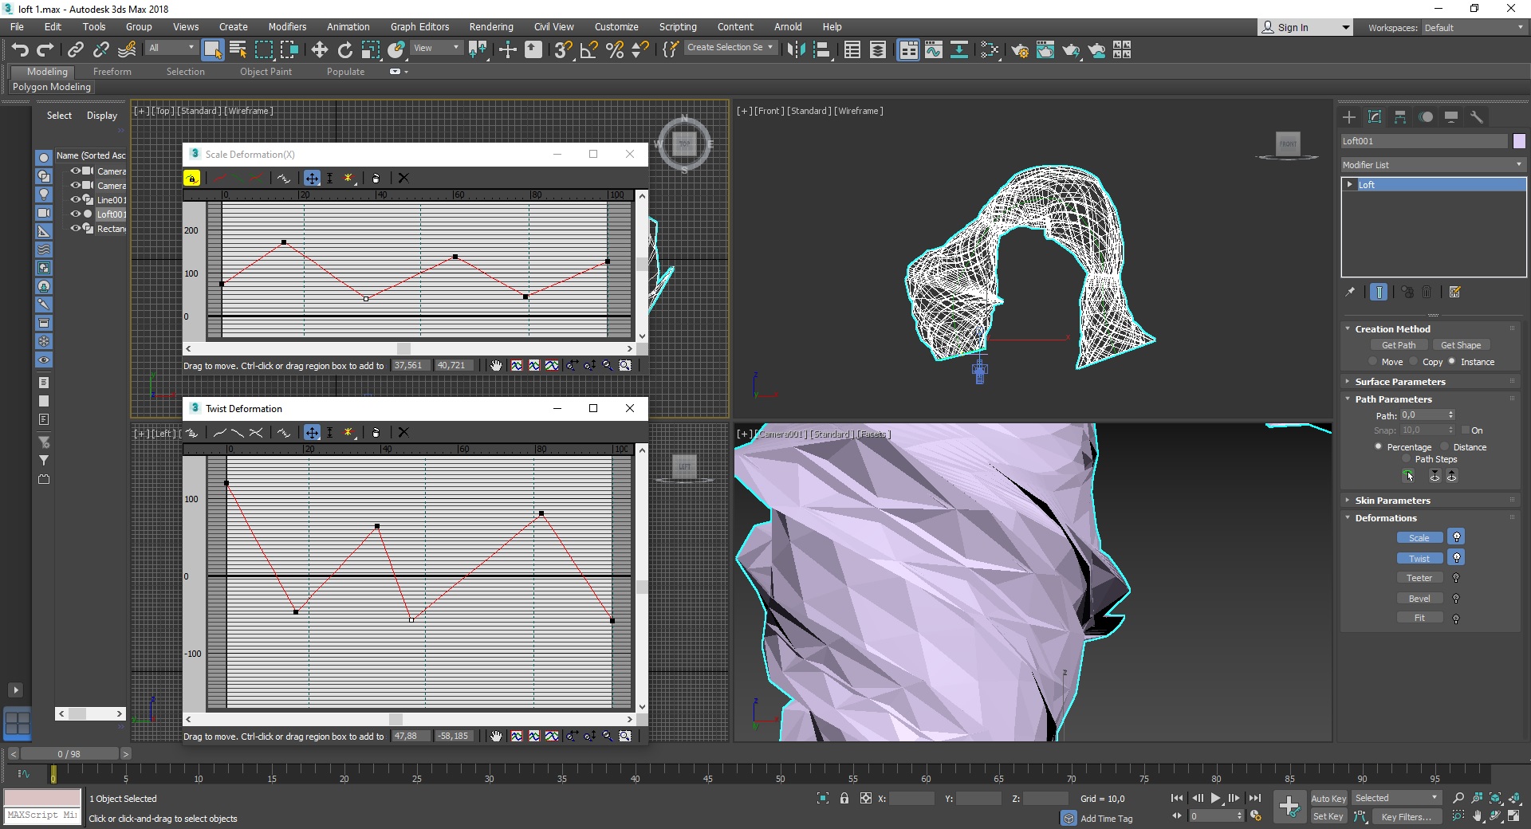The height and width of the screenshot is (829, 1531).
Task: Click Make Symmetrical lock in Scale Deformation
Action: 191,178
